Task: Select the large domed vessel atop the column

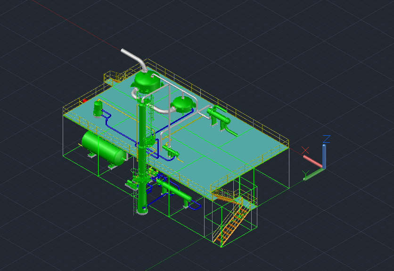Action: click(147, 82)
